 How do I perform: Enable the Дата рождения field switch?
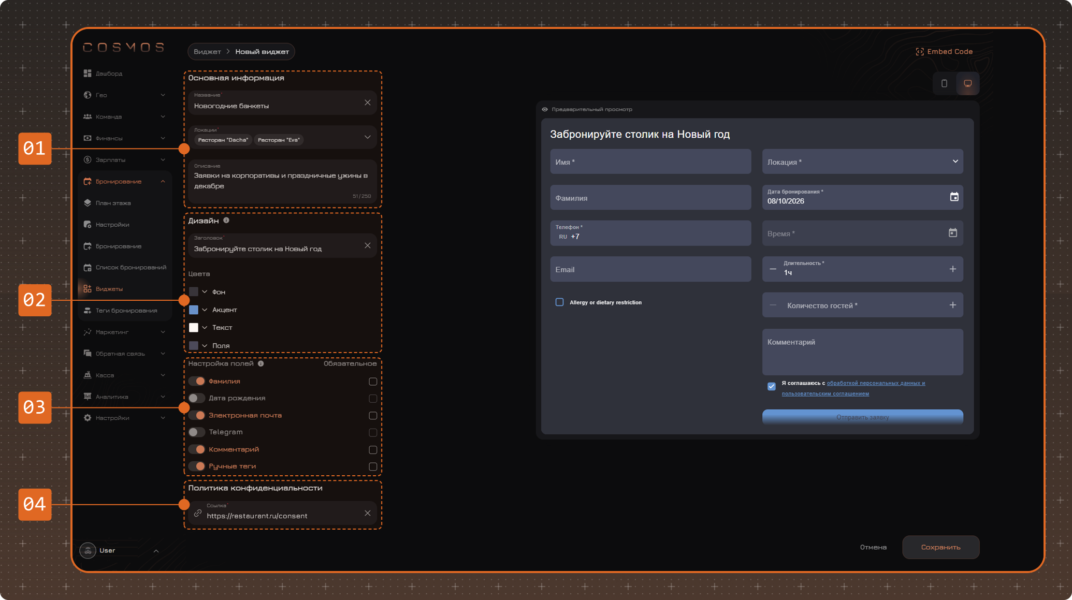click(197, 398)
